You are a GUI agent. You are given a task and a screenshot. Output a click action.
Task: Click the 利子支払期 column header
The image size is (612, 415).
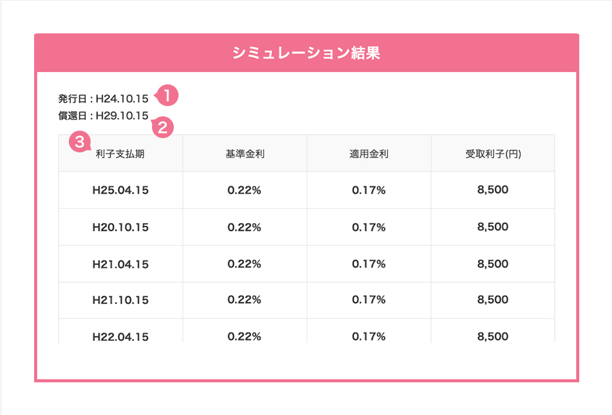tap(120, 154)
